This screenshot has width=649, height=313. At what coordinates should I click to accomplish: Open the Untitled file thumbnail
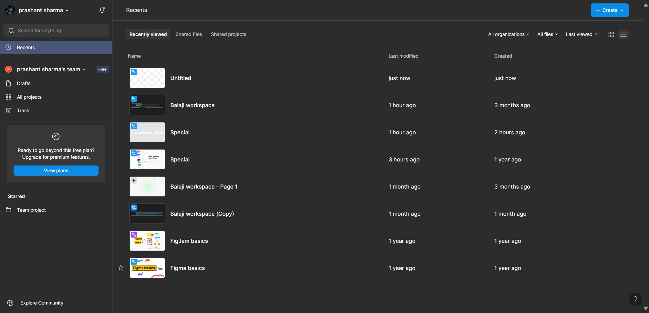[x=147, y=78]
